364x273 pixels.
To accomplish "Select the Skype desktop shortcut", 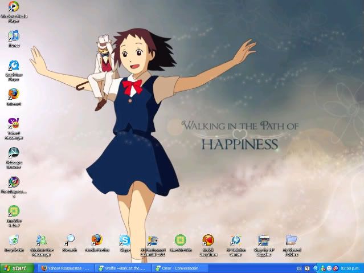I will tap(125, 243).
